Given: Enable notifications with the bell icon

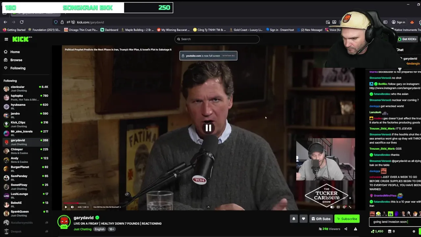Looking at the screenshot, I should coord(294,219).
